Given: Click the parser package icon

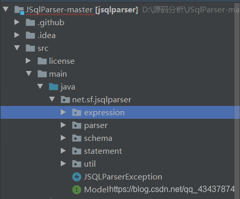Looking at the screenshot, I should click(x=77, y=125).
